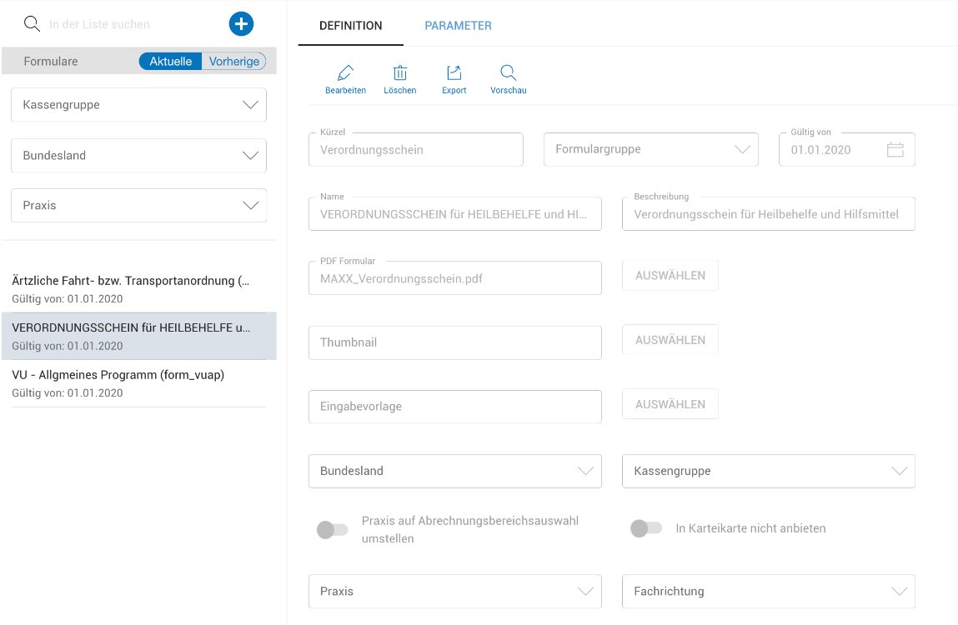Screen dimensions: 958x625
Task: Open the Fachrichtung dropdown
Action: pyautogui.click(x=768, y=591)
